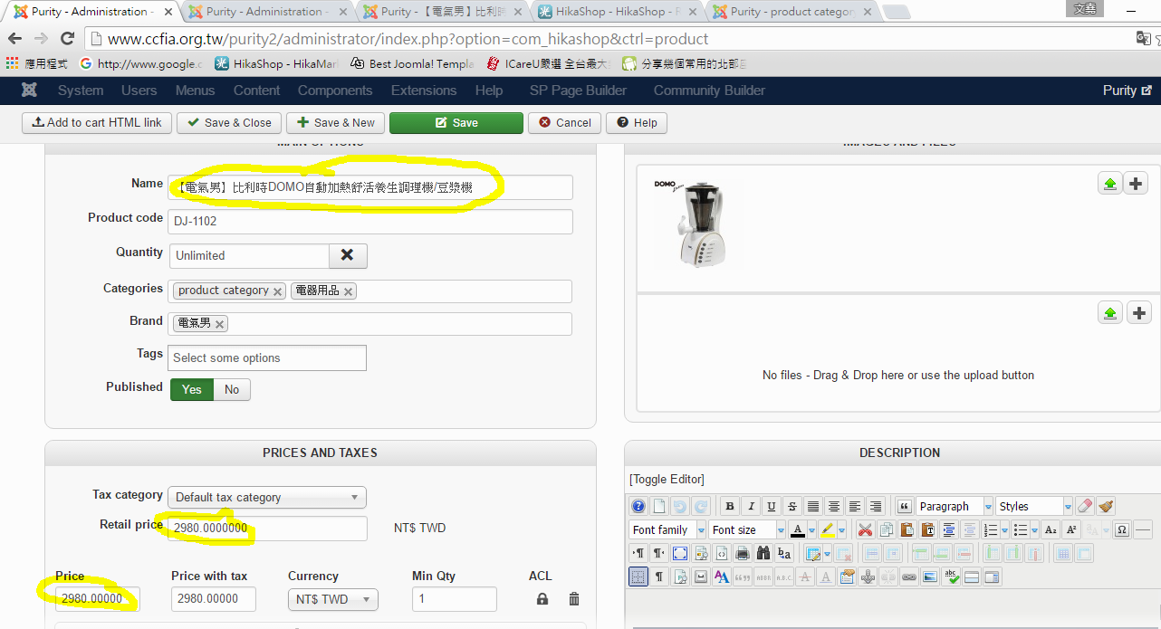This screenshot has height=629, width=1161.
Task: Toggle visual aids guidelines icon
Action: pyautogui.click(x=638, y=577)
